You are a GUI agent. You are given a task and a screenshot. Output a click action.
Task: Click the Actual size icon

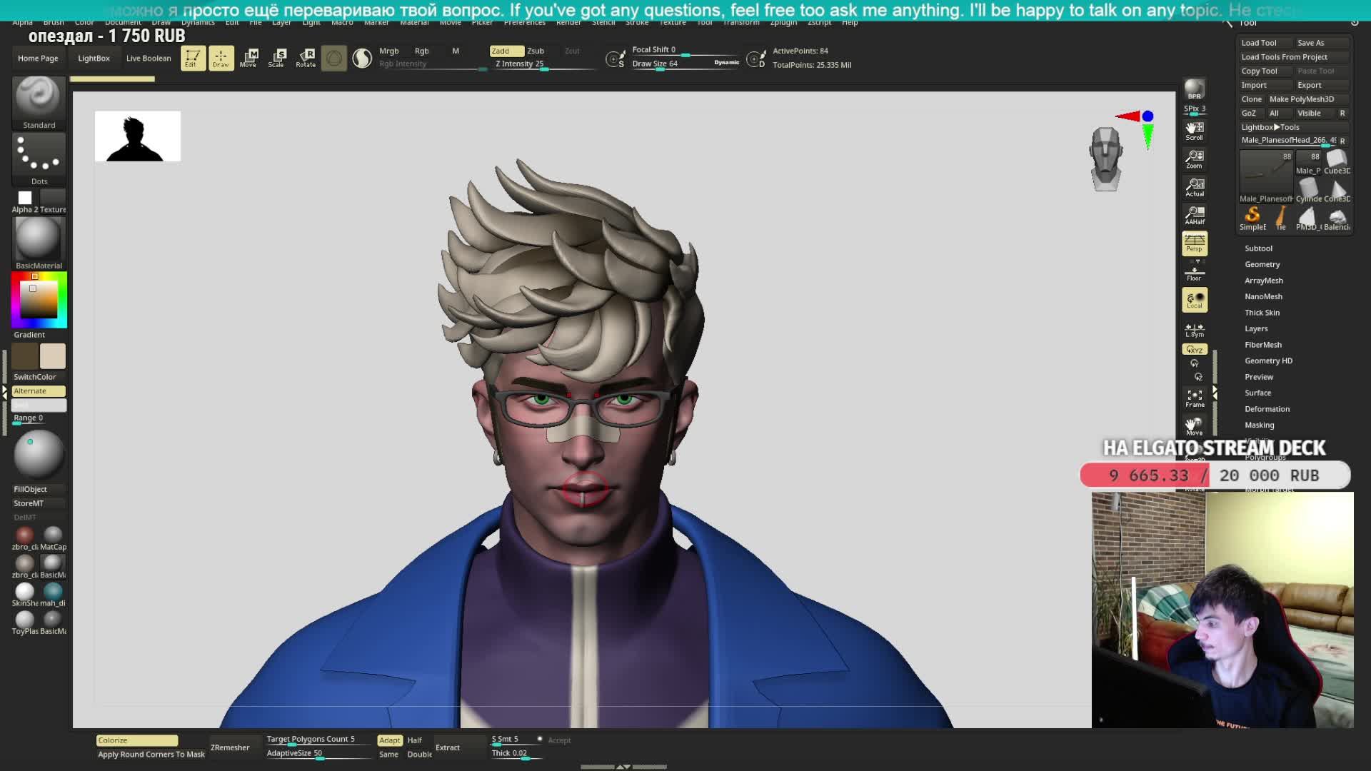(1194, 187)
